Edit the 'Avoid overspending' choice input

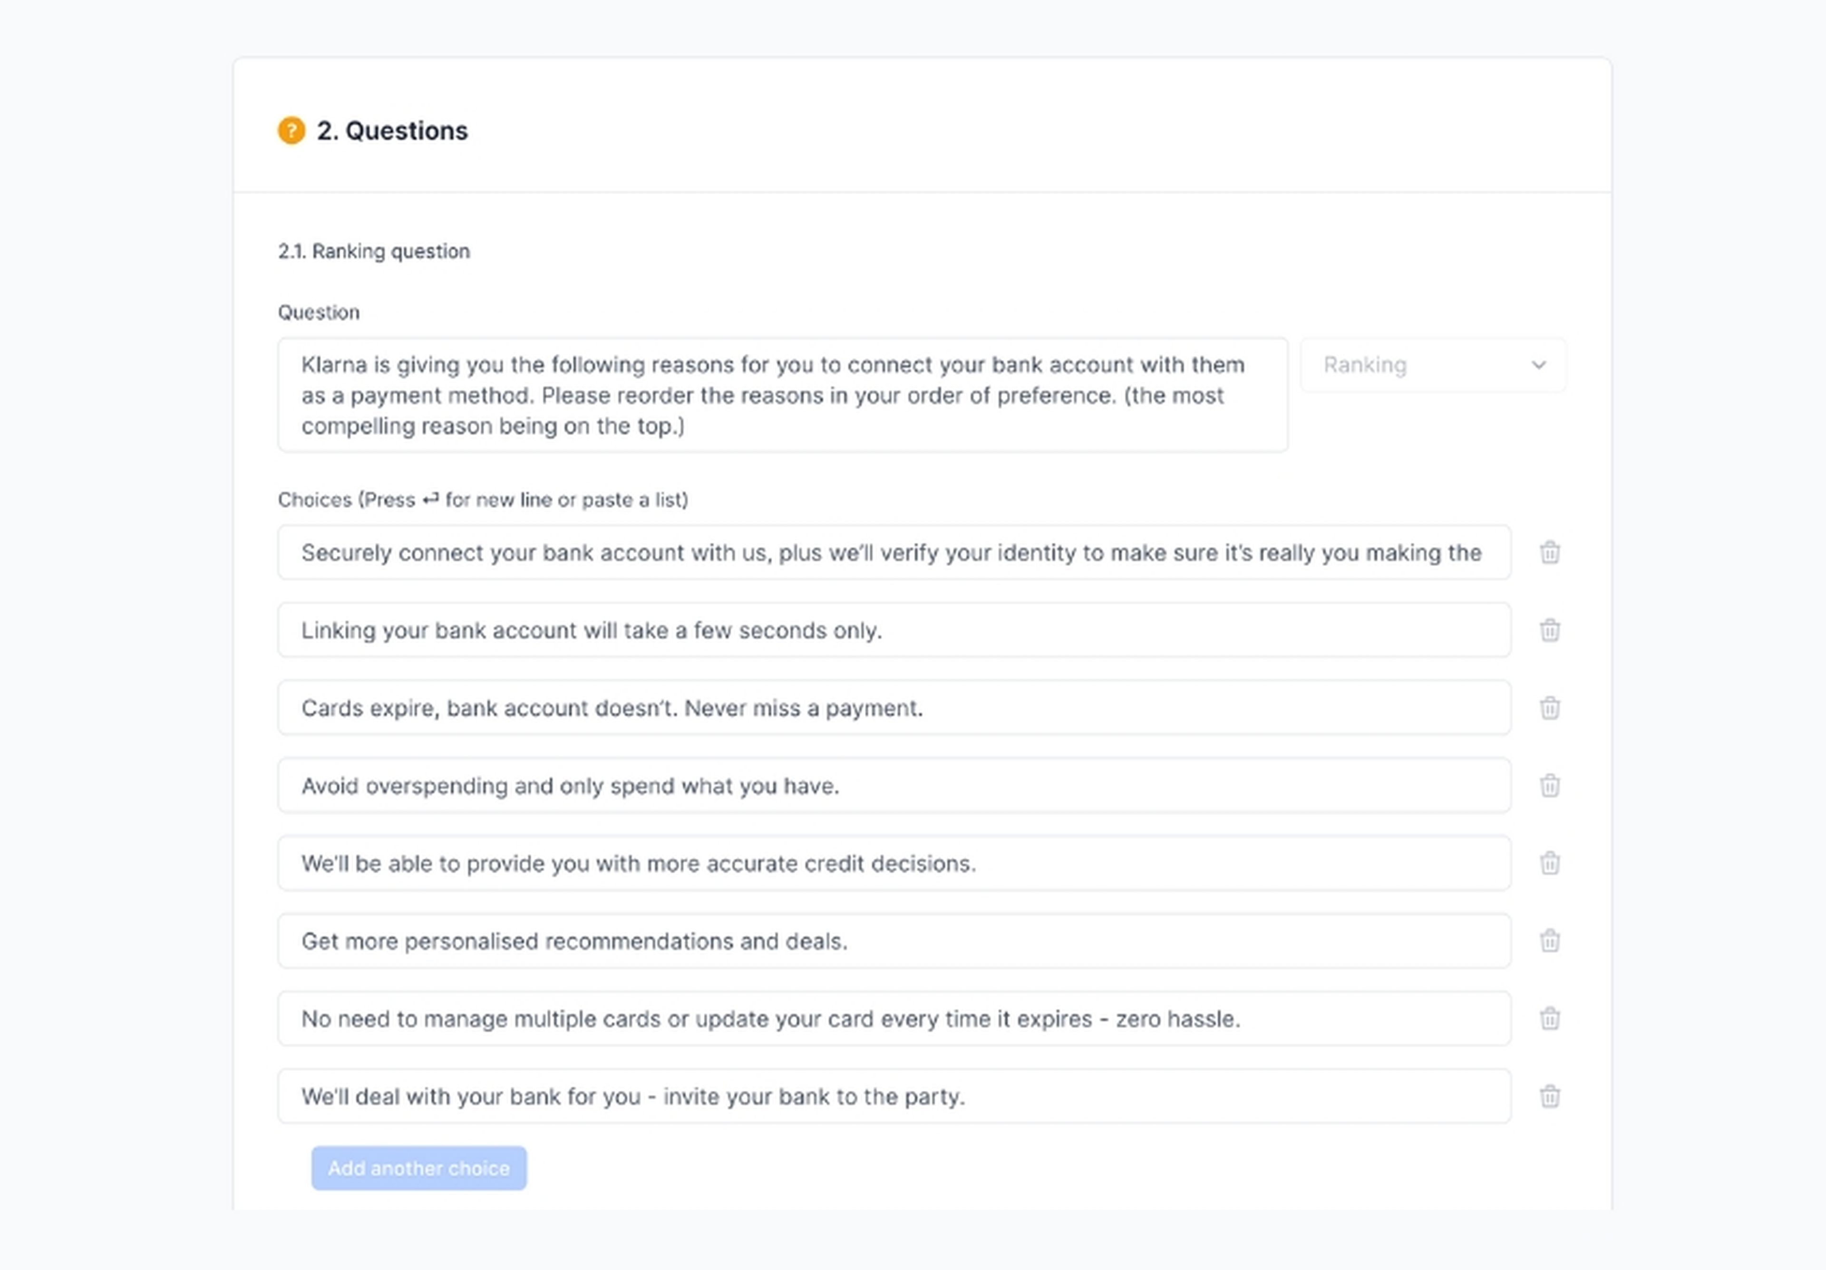pos(893,785)
